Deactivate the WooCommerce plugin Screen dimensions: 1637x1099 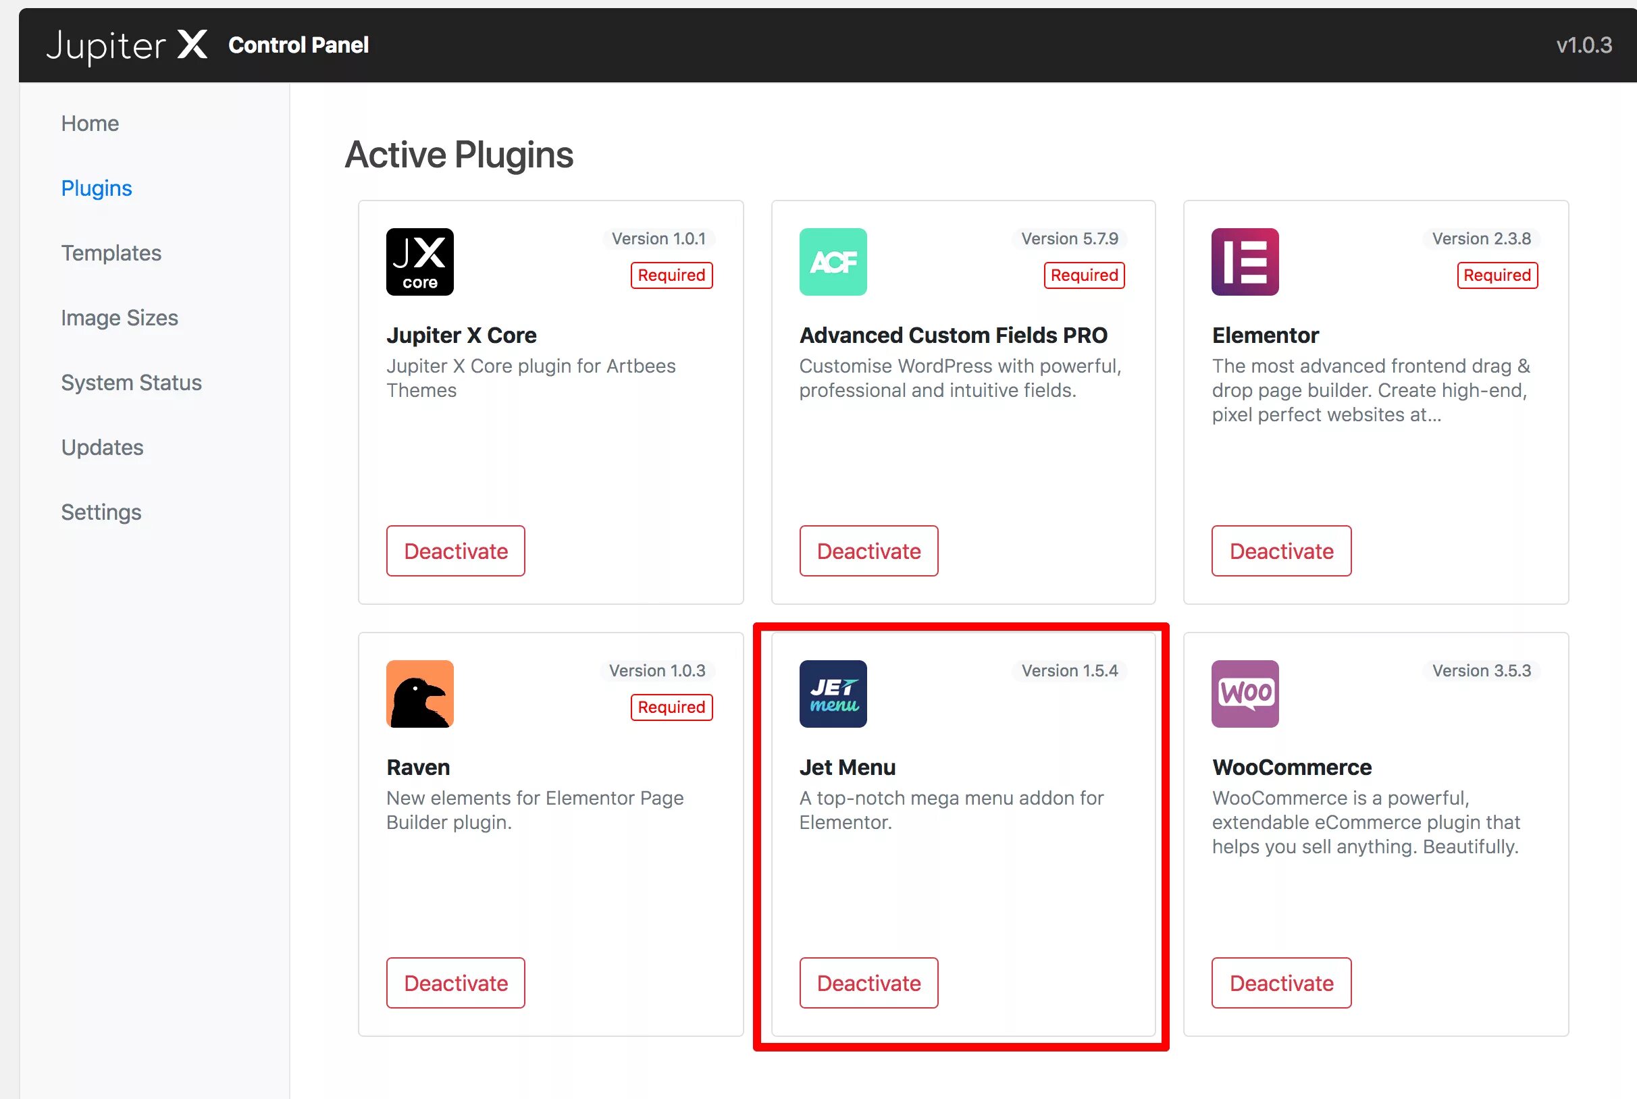coord(1281,983)
